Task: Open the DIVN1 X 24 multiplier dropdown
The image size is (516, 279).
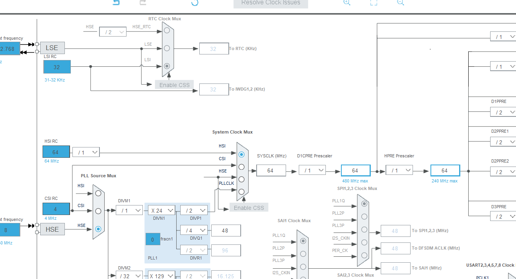Action: pyautogui.click(x=162, y=210)
